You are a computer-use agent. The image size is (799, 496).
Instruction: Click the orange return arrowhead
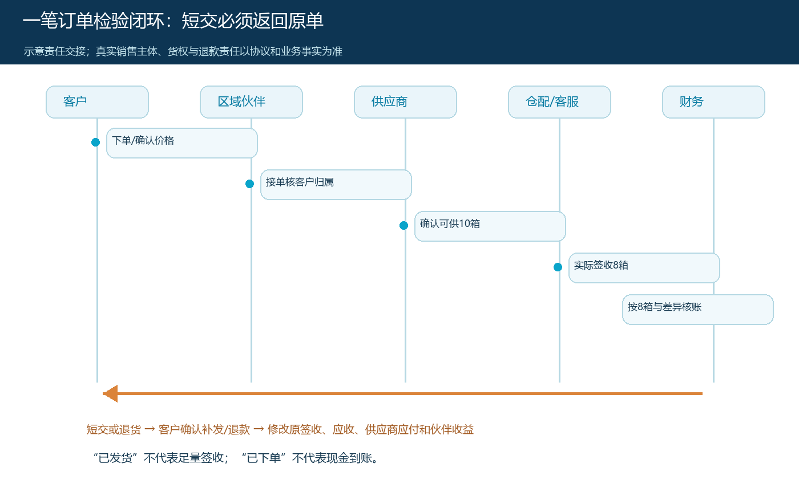(110, 393)
